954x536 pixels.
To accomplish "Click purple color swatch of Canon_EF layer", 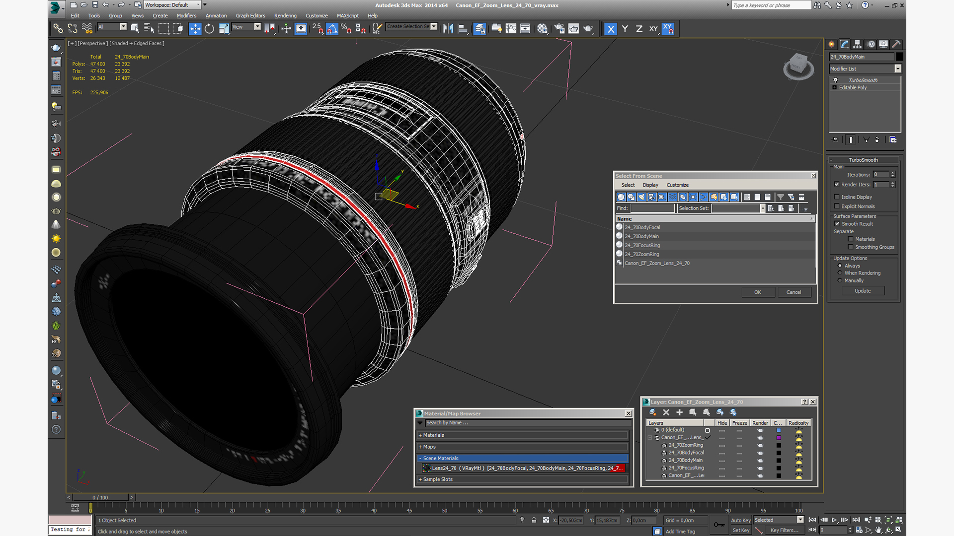I will 779,438.
